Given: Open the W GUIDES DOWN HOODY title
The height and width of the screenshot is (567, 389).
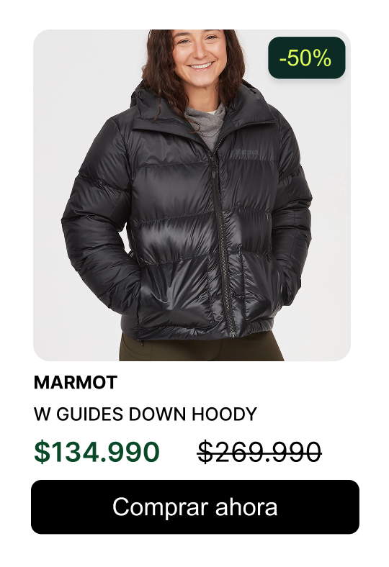Looking at the screenshot, I should (x=145, y=414).
